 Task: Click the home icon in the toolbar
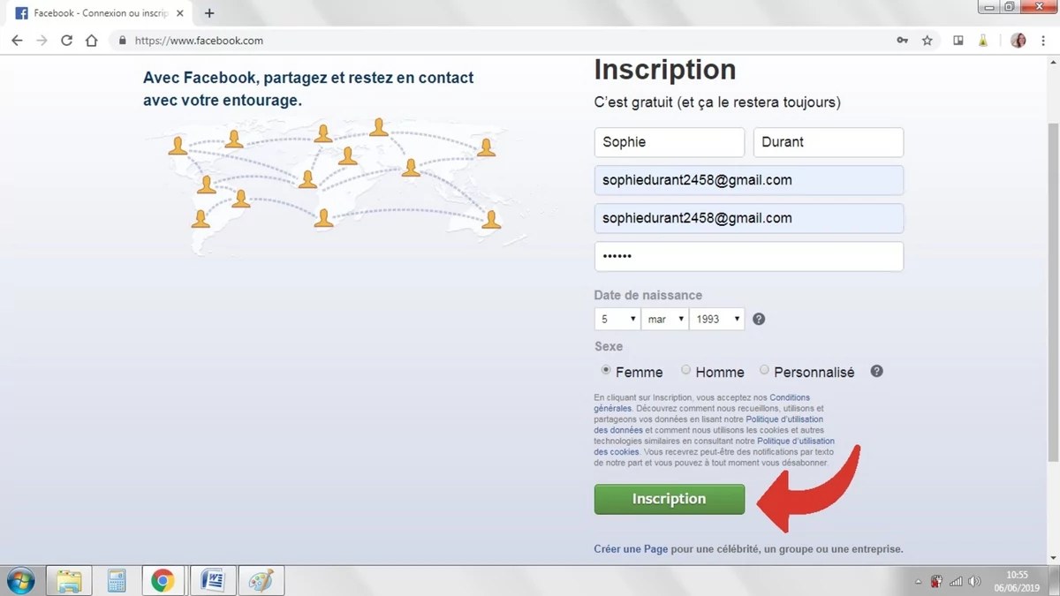92,40
